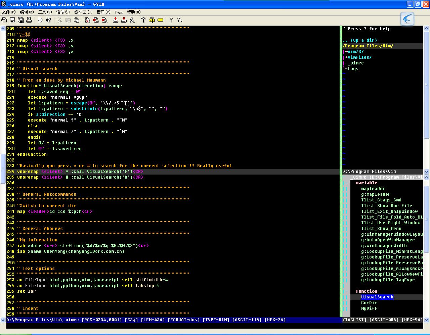Jump to the VisualSearch tag in the taglist
Screen dimensions: 430x335
[377, 297]
